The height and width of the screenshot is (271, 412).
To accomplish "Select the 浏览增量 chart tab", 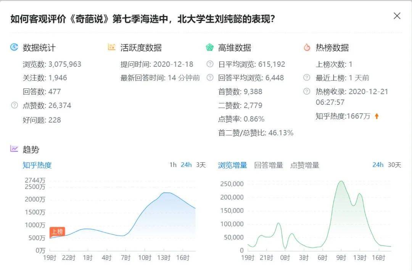I will click(x=232, y=165).
